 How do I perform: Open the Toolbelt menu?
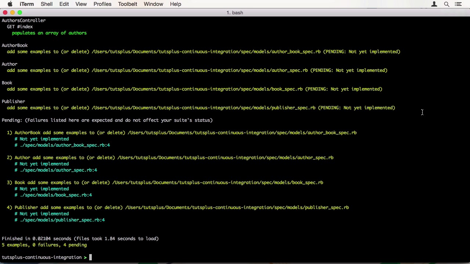coord(127,4)
